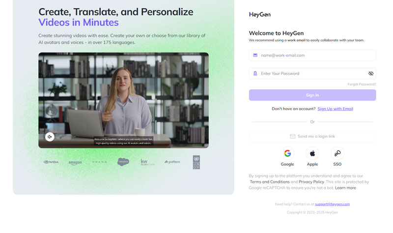
Task: Click the NVIDIA logo
Action: click(51, 162)
